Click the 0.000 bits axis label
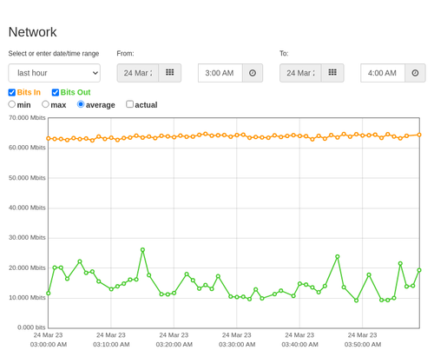 click(x=31, y=327)
